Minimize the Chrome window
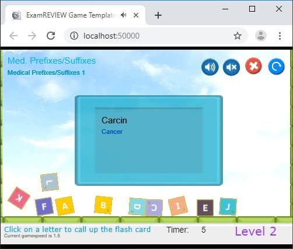 (225, 9)
